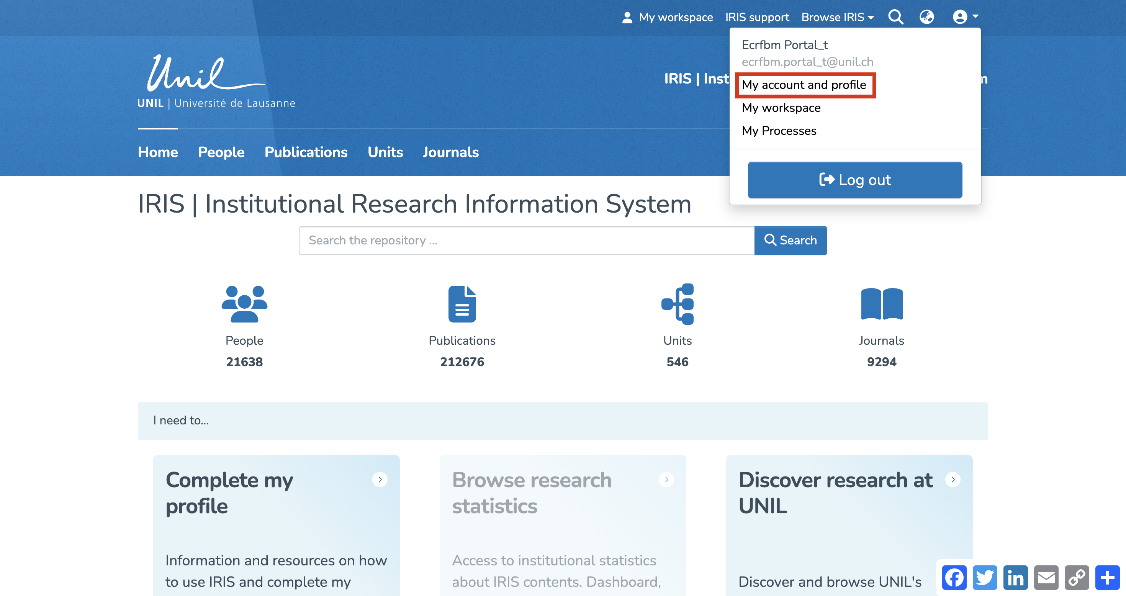Click the Journals open book icon
Viewport: 1126px width, 596px height.
coord(881,303)
